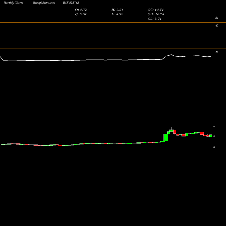The width and height of the screenshot is (226, 226).
Task: Click the 54 price axis label
Action: pyautogui.click(x=217, y=18)
